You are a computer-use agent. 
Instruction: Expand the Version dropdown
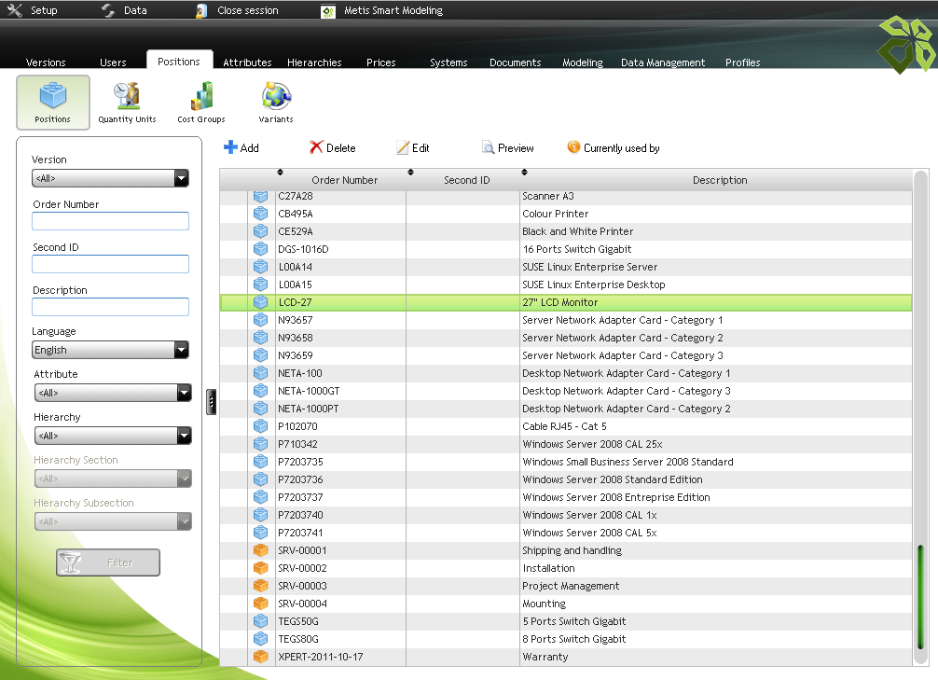tap(181, 178)
